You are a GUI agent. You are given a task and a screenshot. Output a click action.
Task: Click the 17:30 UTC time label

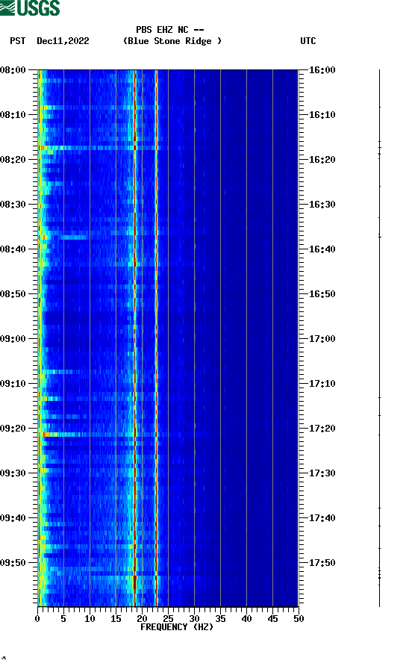(x=322, y=473)
